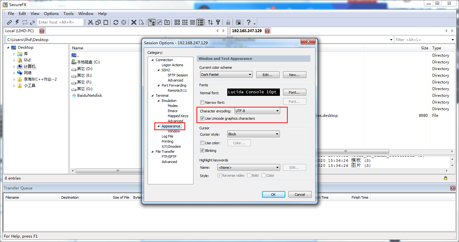
Task: Close the 192.168.247.129 tab with red X
Action: [267, 31]
